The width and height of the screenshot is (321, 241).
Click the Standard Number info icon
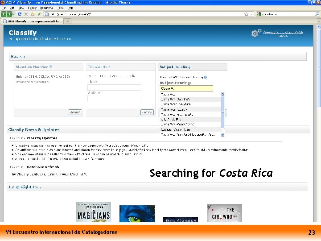(51, 66)
